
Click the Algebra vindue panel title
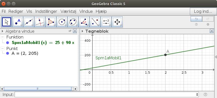point(20,31)
